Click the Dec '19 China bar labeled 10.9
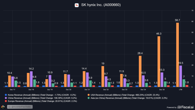The image size is (195, 110). 50,81
